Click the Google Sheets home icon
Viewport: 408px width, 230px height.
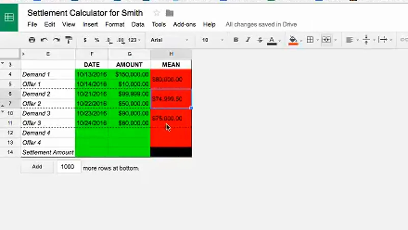(x=9, y=17)
